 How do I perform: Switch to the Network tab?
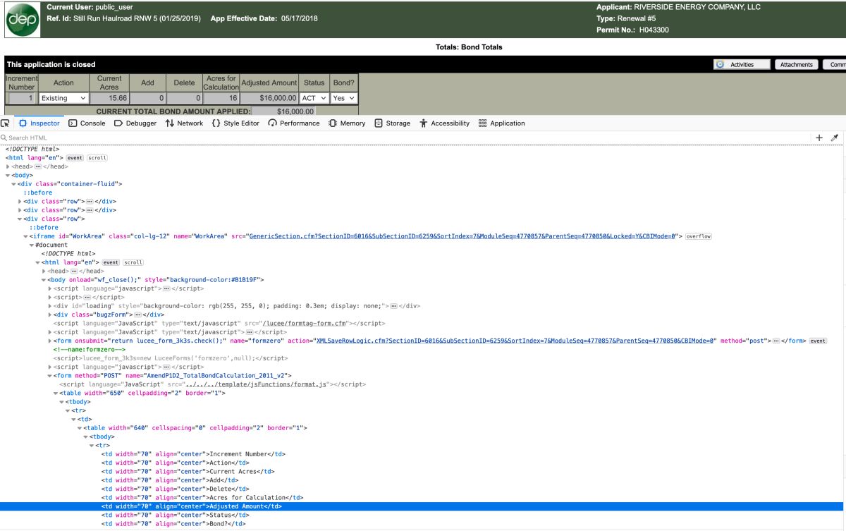[x=184, y=123]
